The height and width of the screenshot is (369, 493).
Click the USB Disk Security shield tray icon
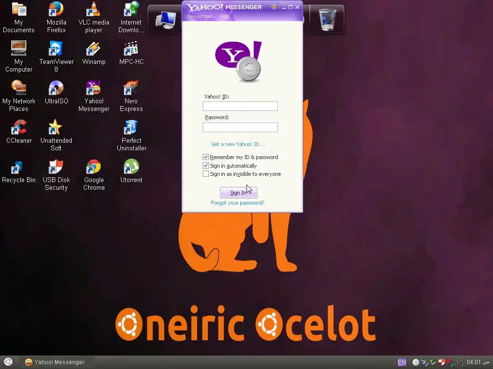pyautogui.click(x=442, y=362)
